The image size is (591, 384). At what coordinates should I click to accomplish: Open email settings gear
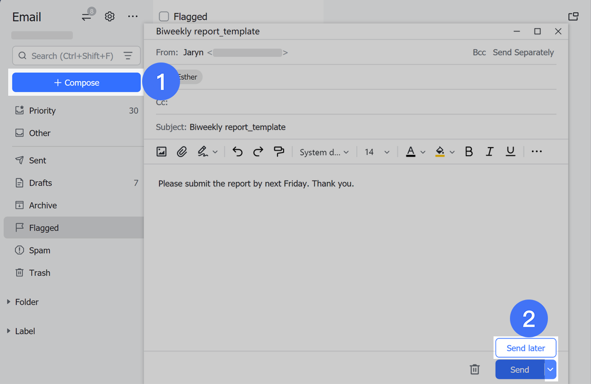pyautogui.click(x=109, y=16)
